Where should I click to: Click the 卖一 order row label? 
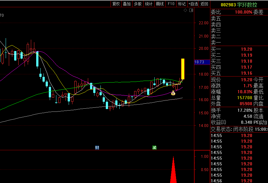[x=216, y=43]
